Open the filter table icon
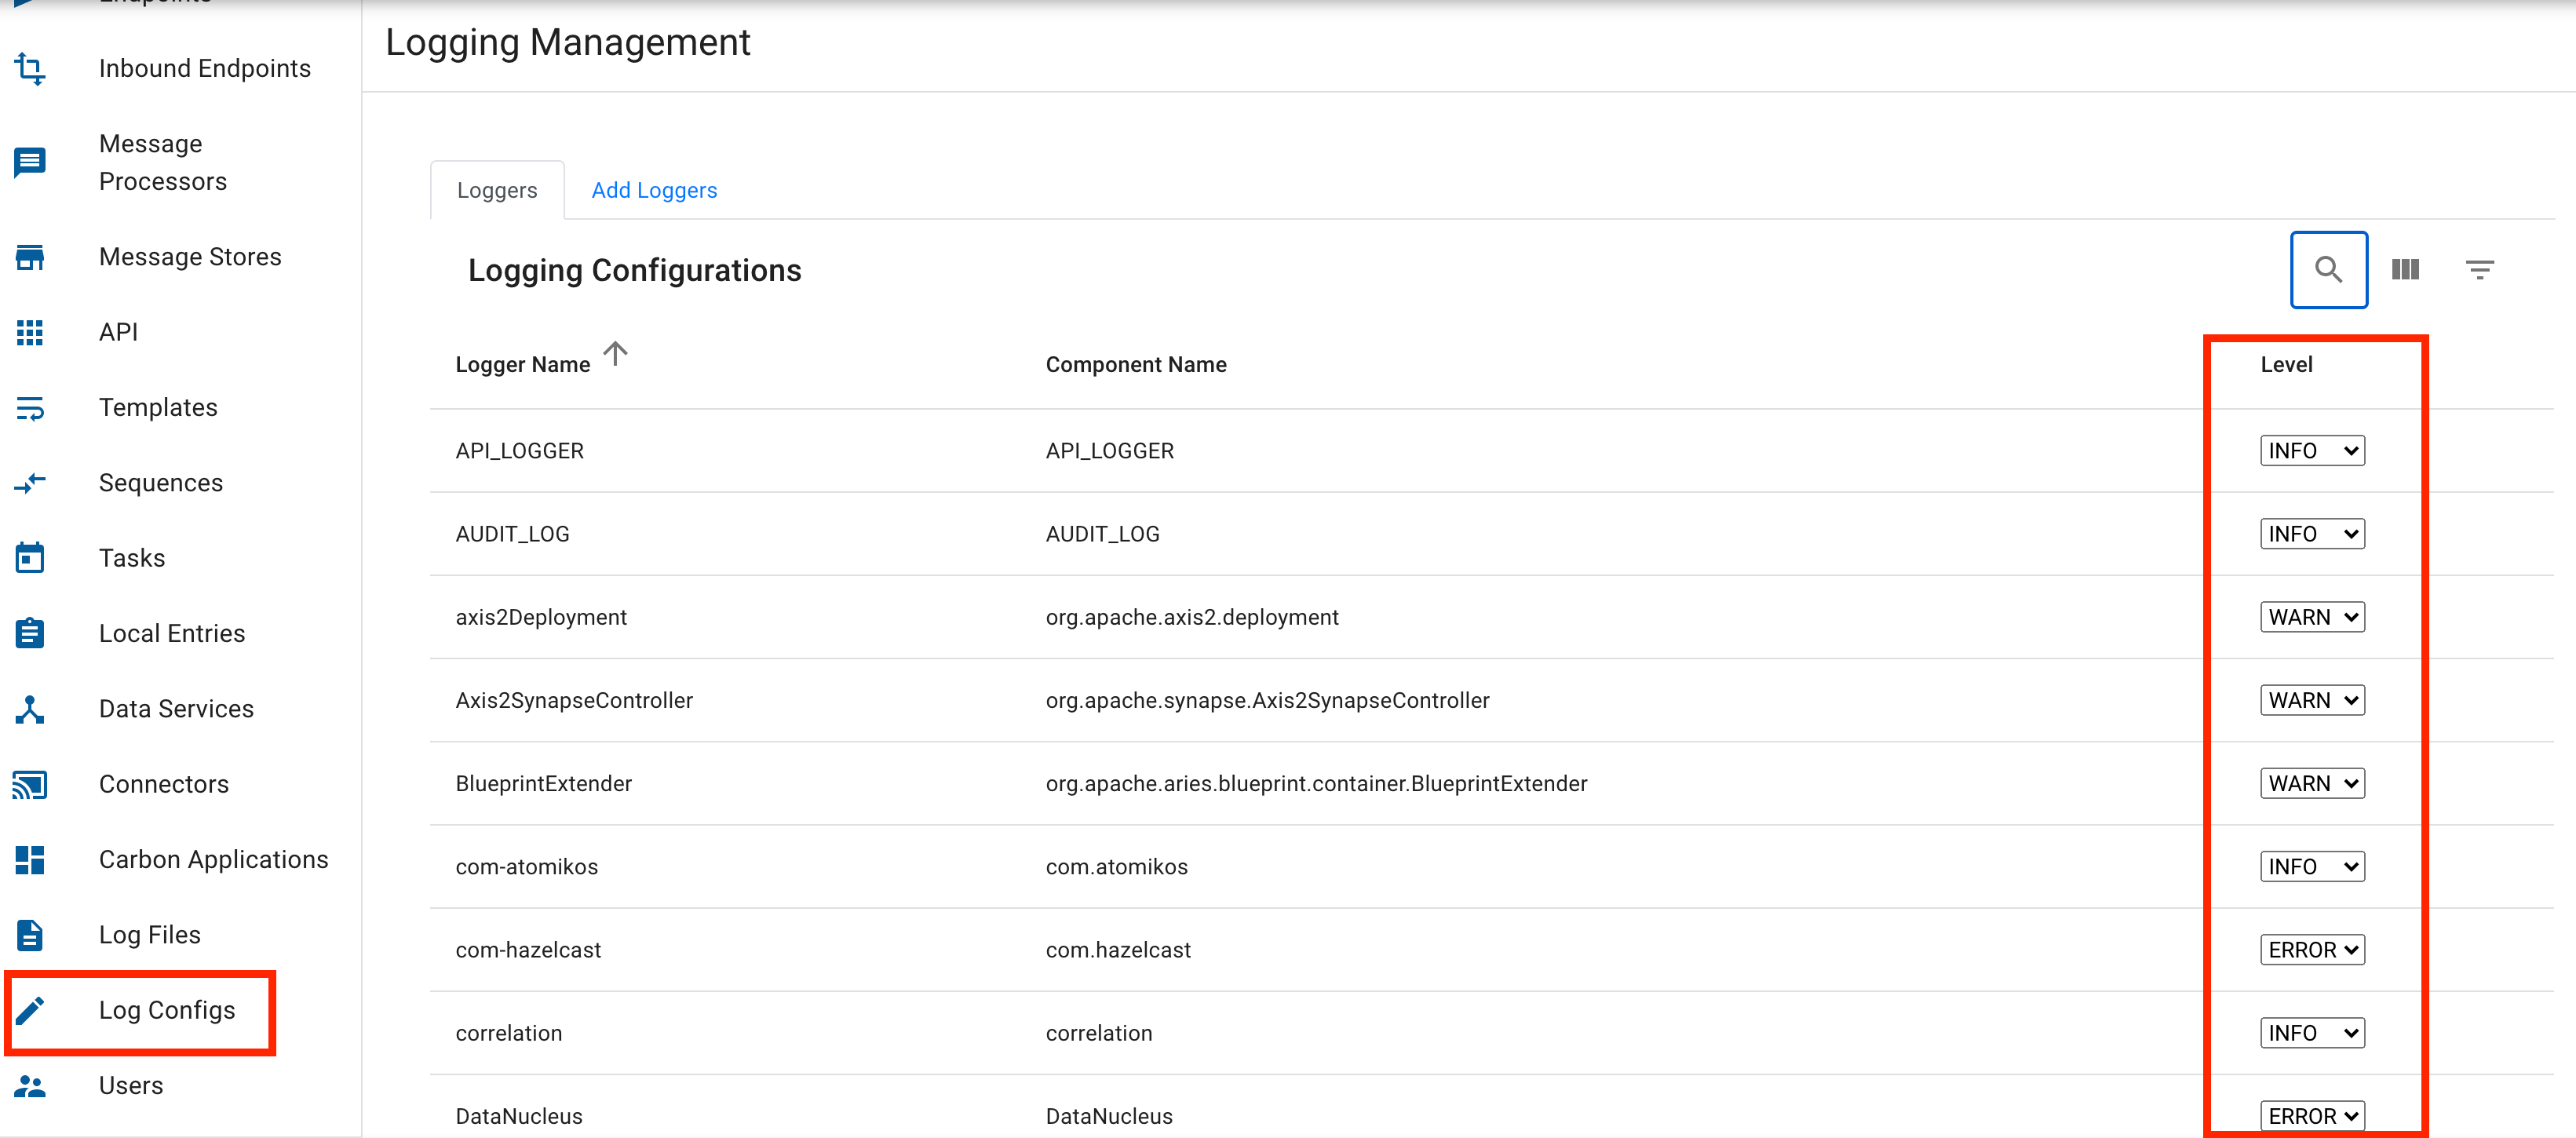2576x1138 pixels. click(x=2480, y=270)
